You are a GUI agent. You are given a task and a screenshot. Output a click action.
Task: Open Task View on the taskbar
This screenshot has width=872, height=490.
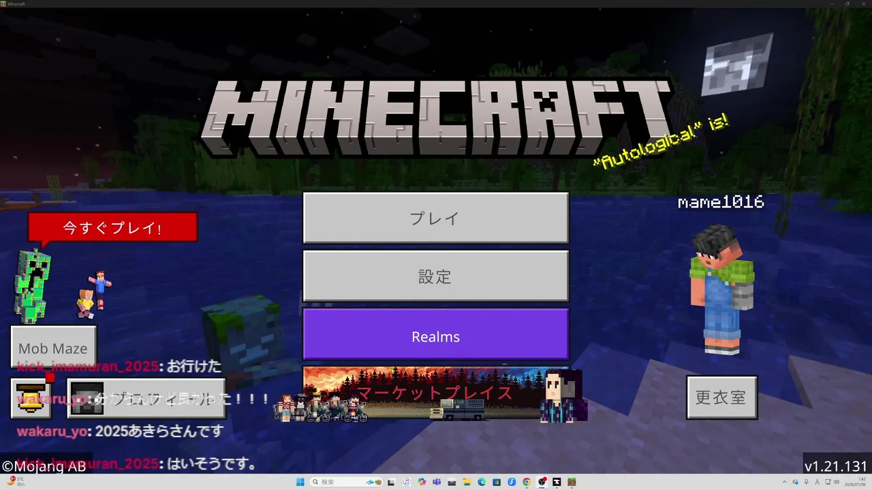pos(391,482)
